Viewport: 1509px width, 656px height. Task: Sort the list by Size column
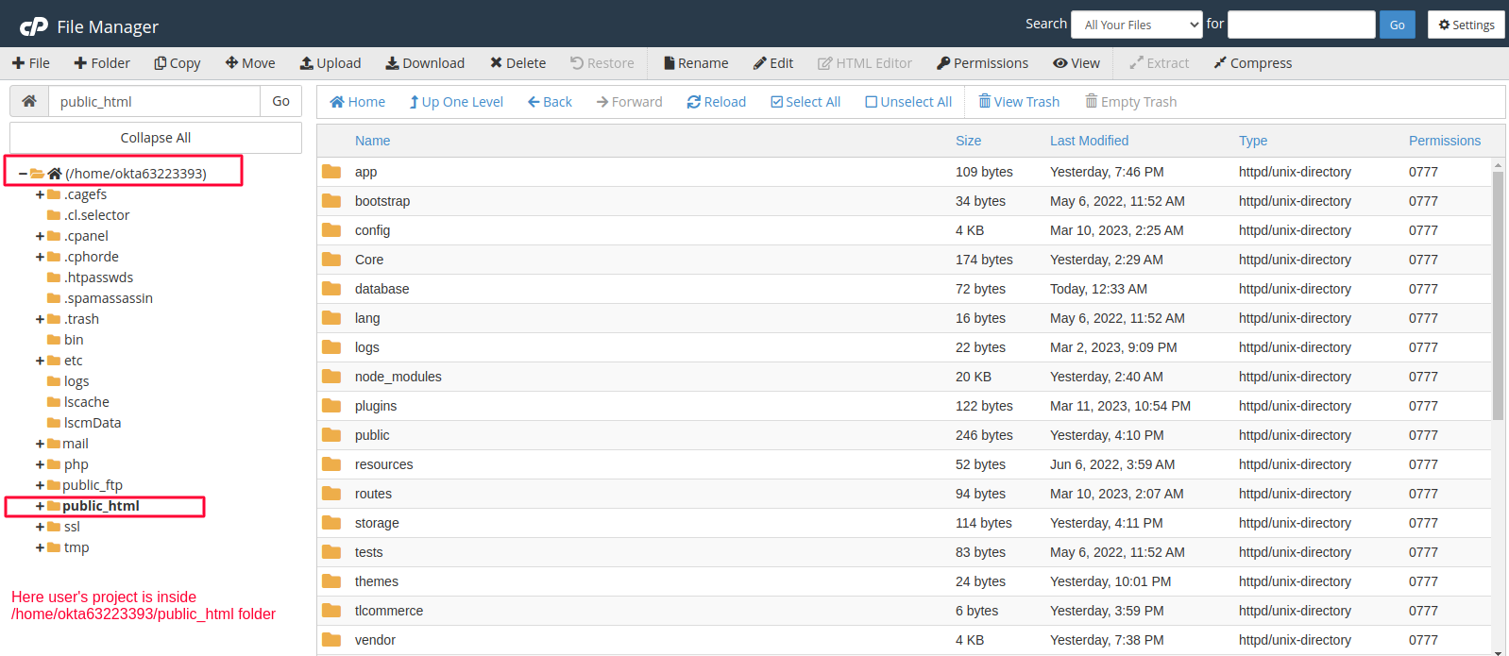pos(968,141)
